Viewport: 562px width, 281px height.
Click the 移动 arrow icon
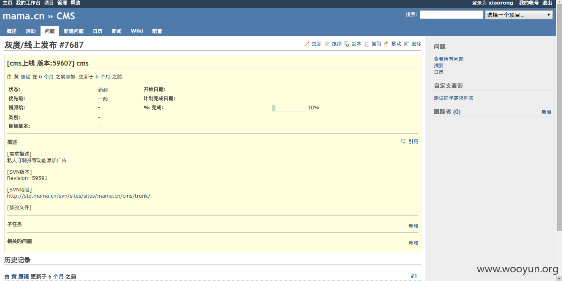point(387,44)
